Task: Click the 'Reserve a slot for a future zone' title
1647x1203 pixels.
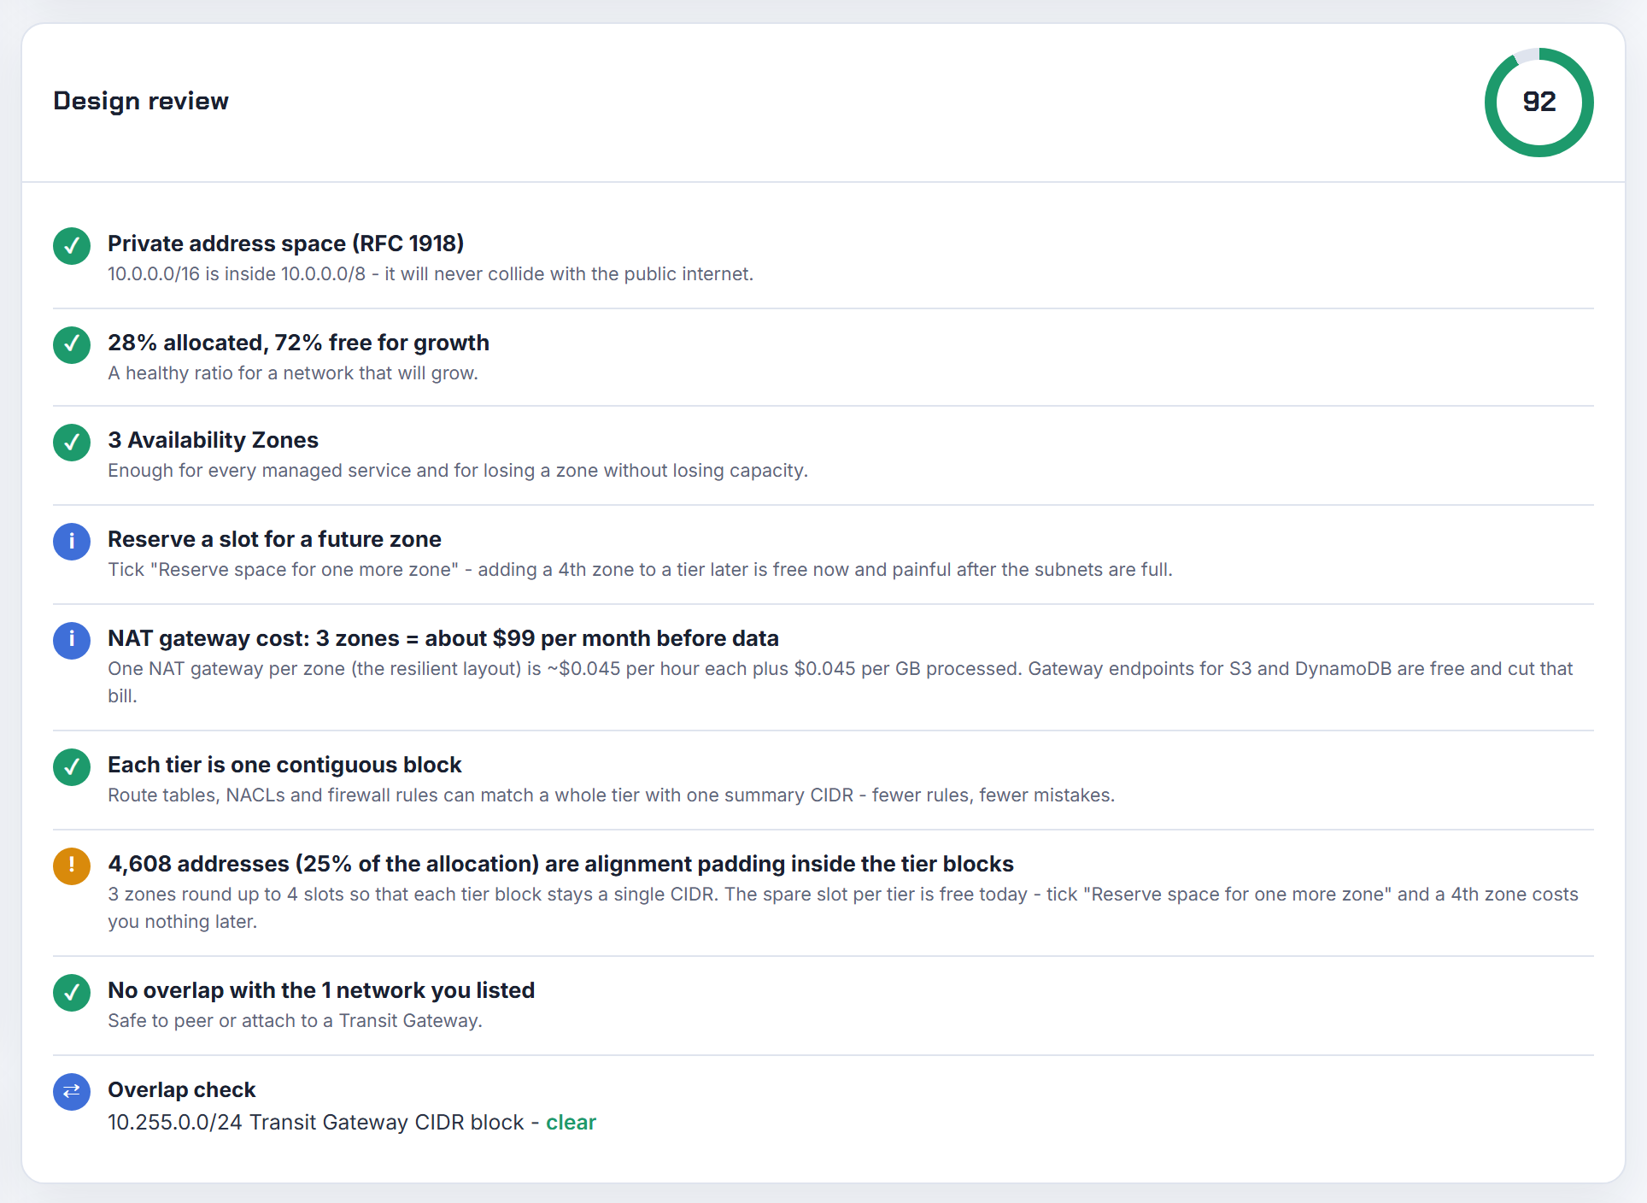Action: 274,539
